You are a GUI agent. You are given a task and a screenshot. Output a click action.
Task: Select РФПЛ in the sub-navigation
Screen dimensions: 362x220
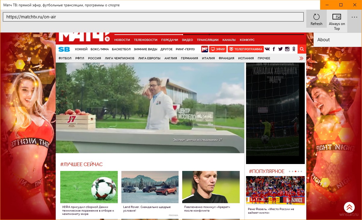80,58
